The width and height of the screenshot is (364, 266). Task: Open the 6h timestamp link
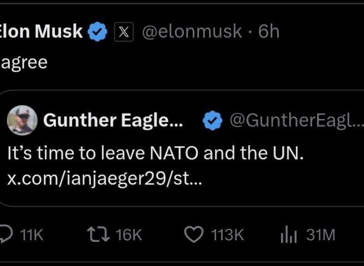pos(268,32)
